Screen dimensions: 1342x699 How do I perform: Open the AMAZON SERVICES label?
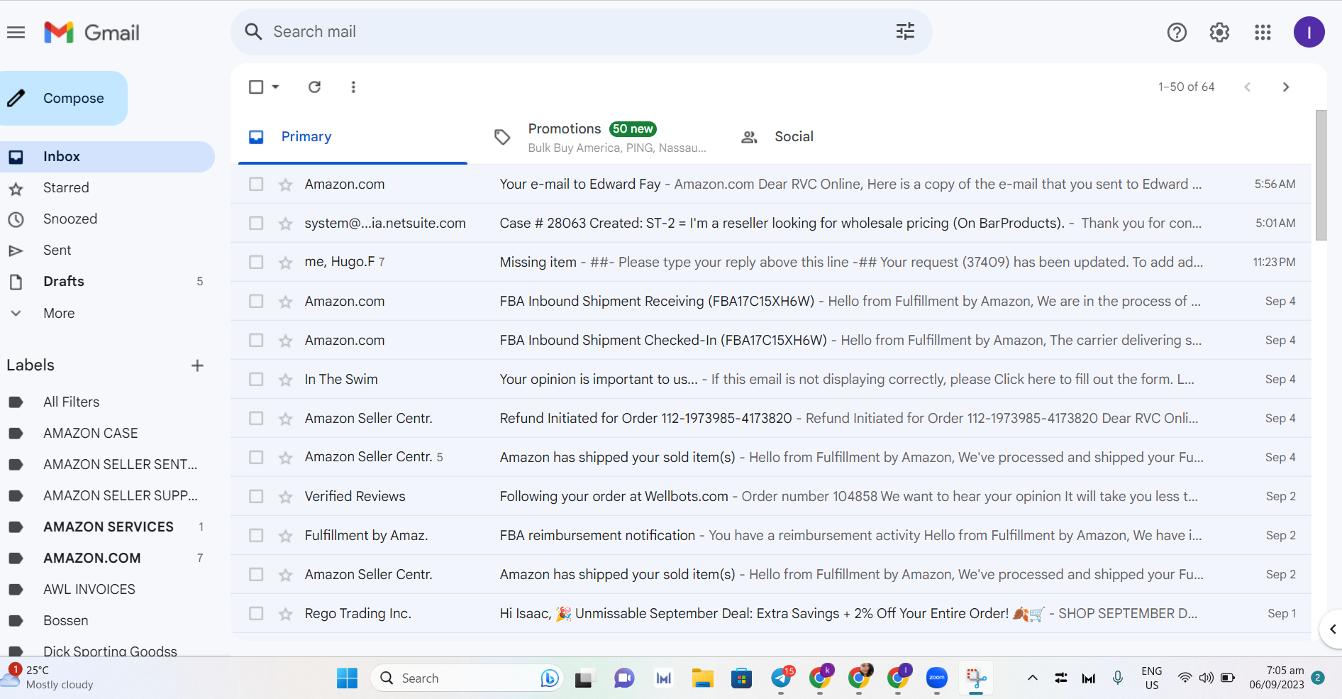(107, 527)
